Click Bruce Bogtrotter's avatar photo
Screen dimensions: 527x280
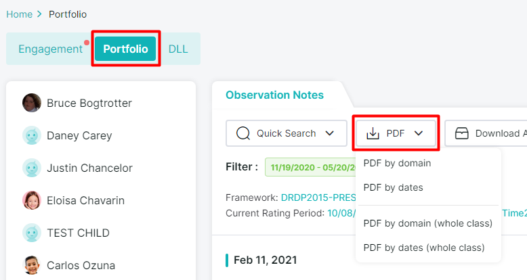coord(32,103)
